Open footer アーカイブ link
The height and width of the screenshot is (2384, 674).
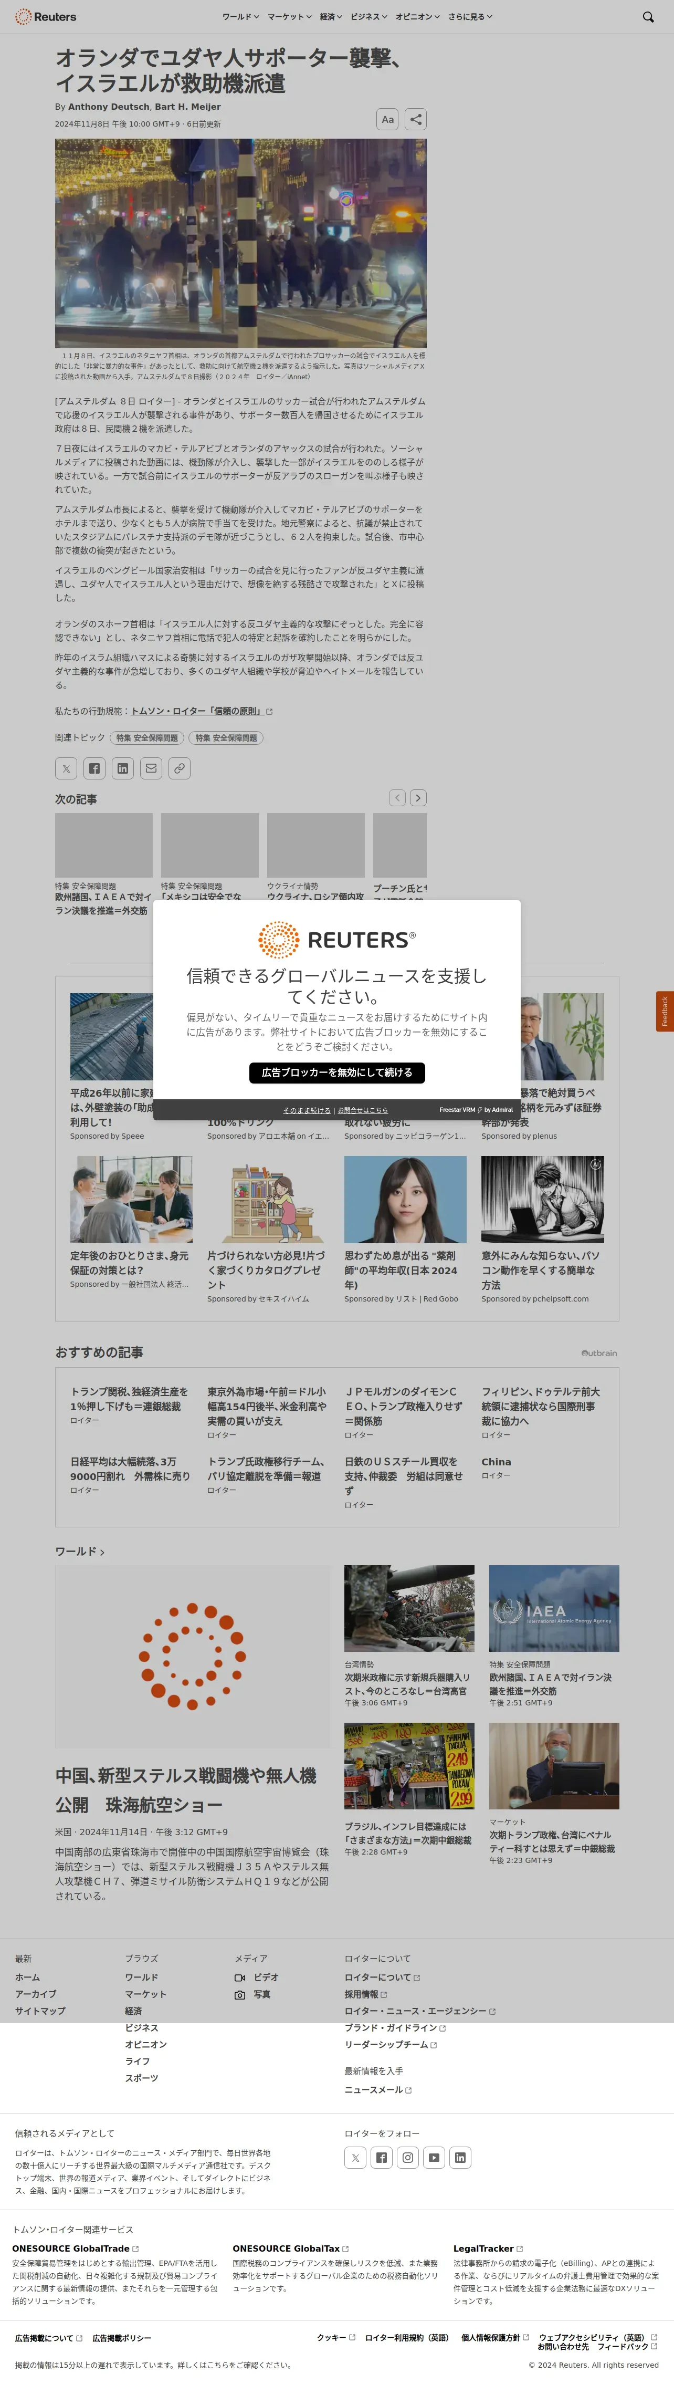pyautogui.click(x=35, y=1994)
